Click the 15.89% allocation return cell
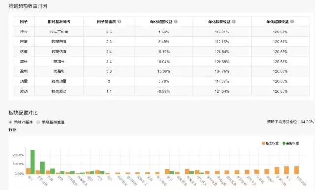Image resolution: width=315 pixels, height=190 pixels. (164, 71)
